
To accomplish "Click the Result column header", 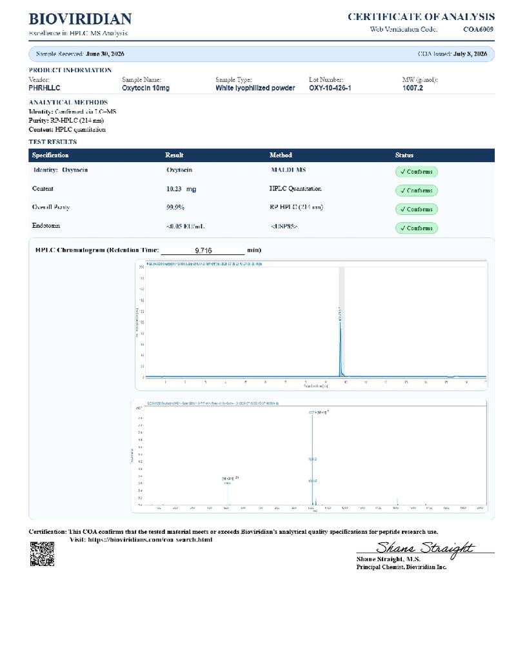I will coord(174,155).
